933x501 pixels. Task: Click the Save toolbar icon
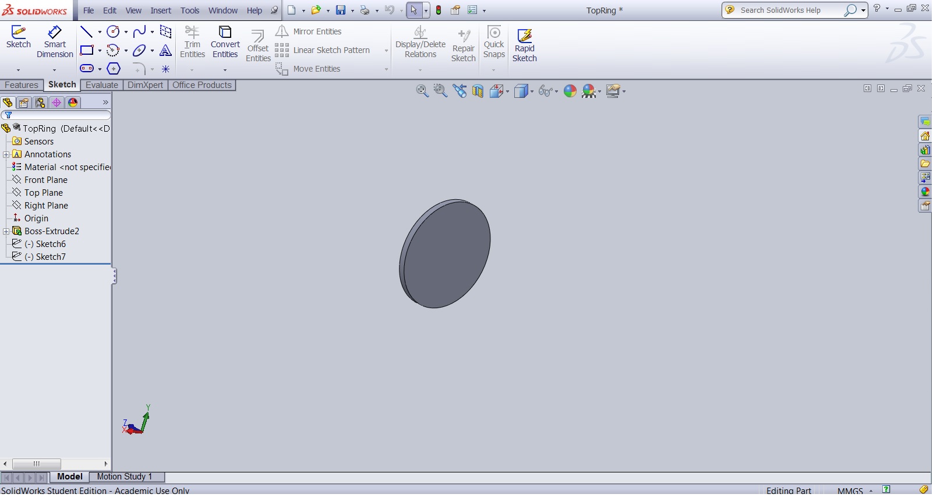coord(341,10)
